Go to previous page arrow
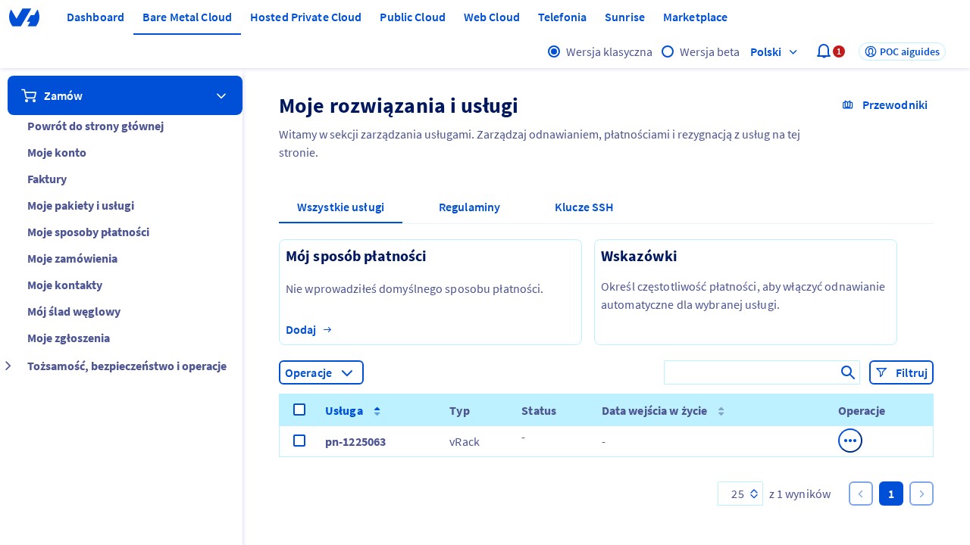970x545 pixels. tap(860, 494)
